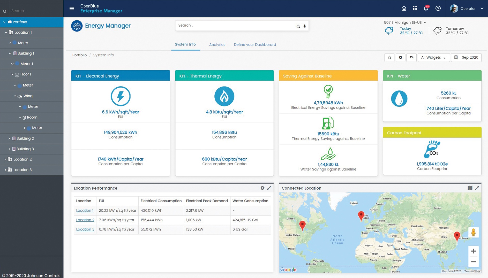Open the apps grid launcher
Viewport: 488px width, 278px height.
point(415,8)
